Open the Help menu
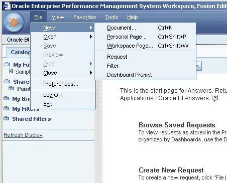 point(133,17)
